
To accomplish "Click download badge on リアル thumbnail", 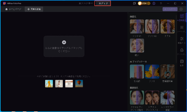I will coord(173,31).
